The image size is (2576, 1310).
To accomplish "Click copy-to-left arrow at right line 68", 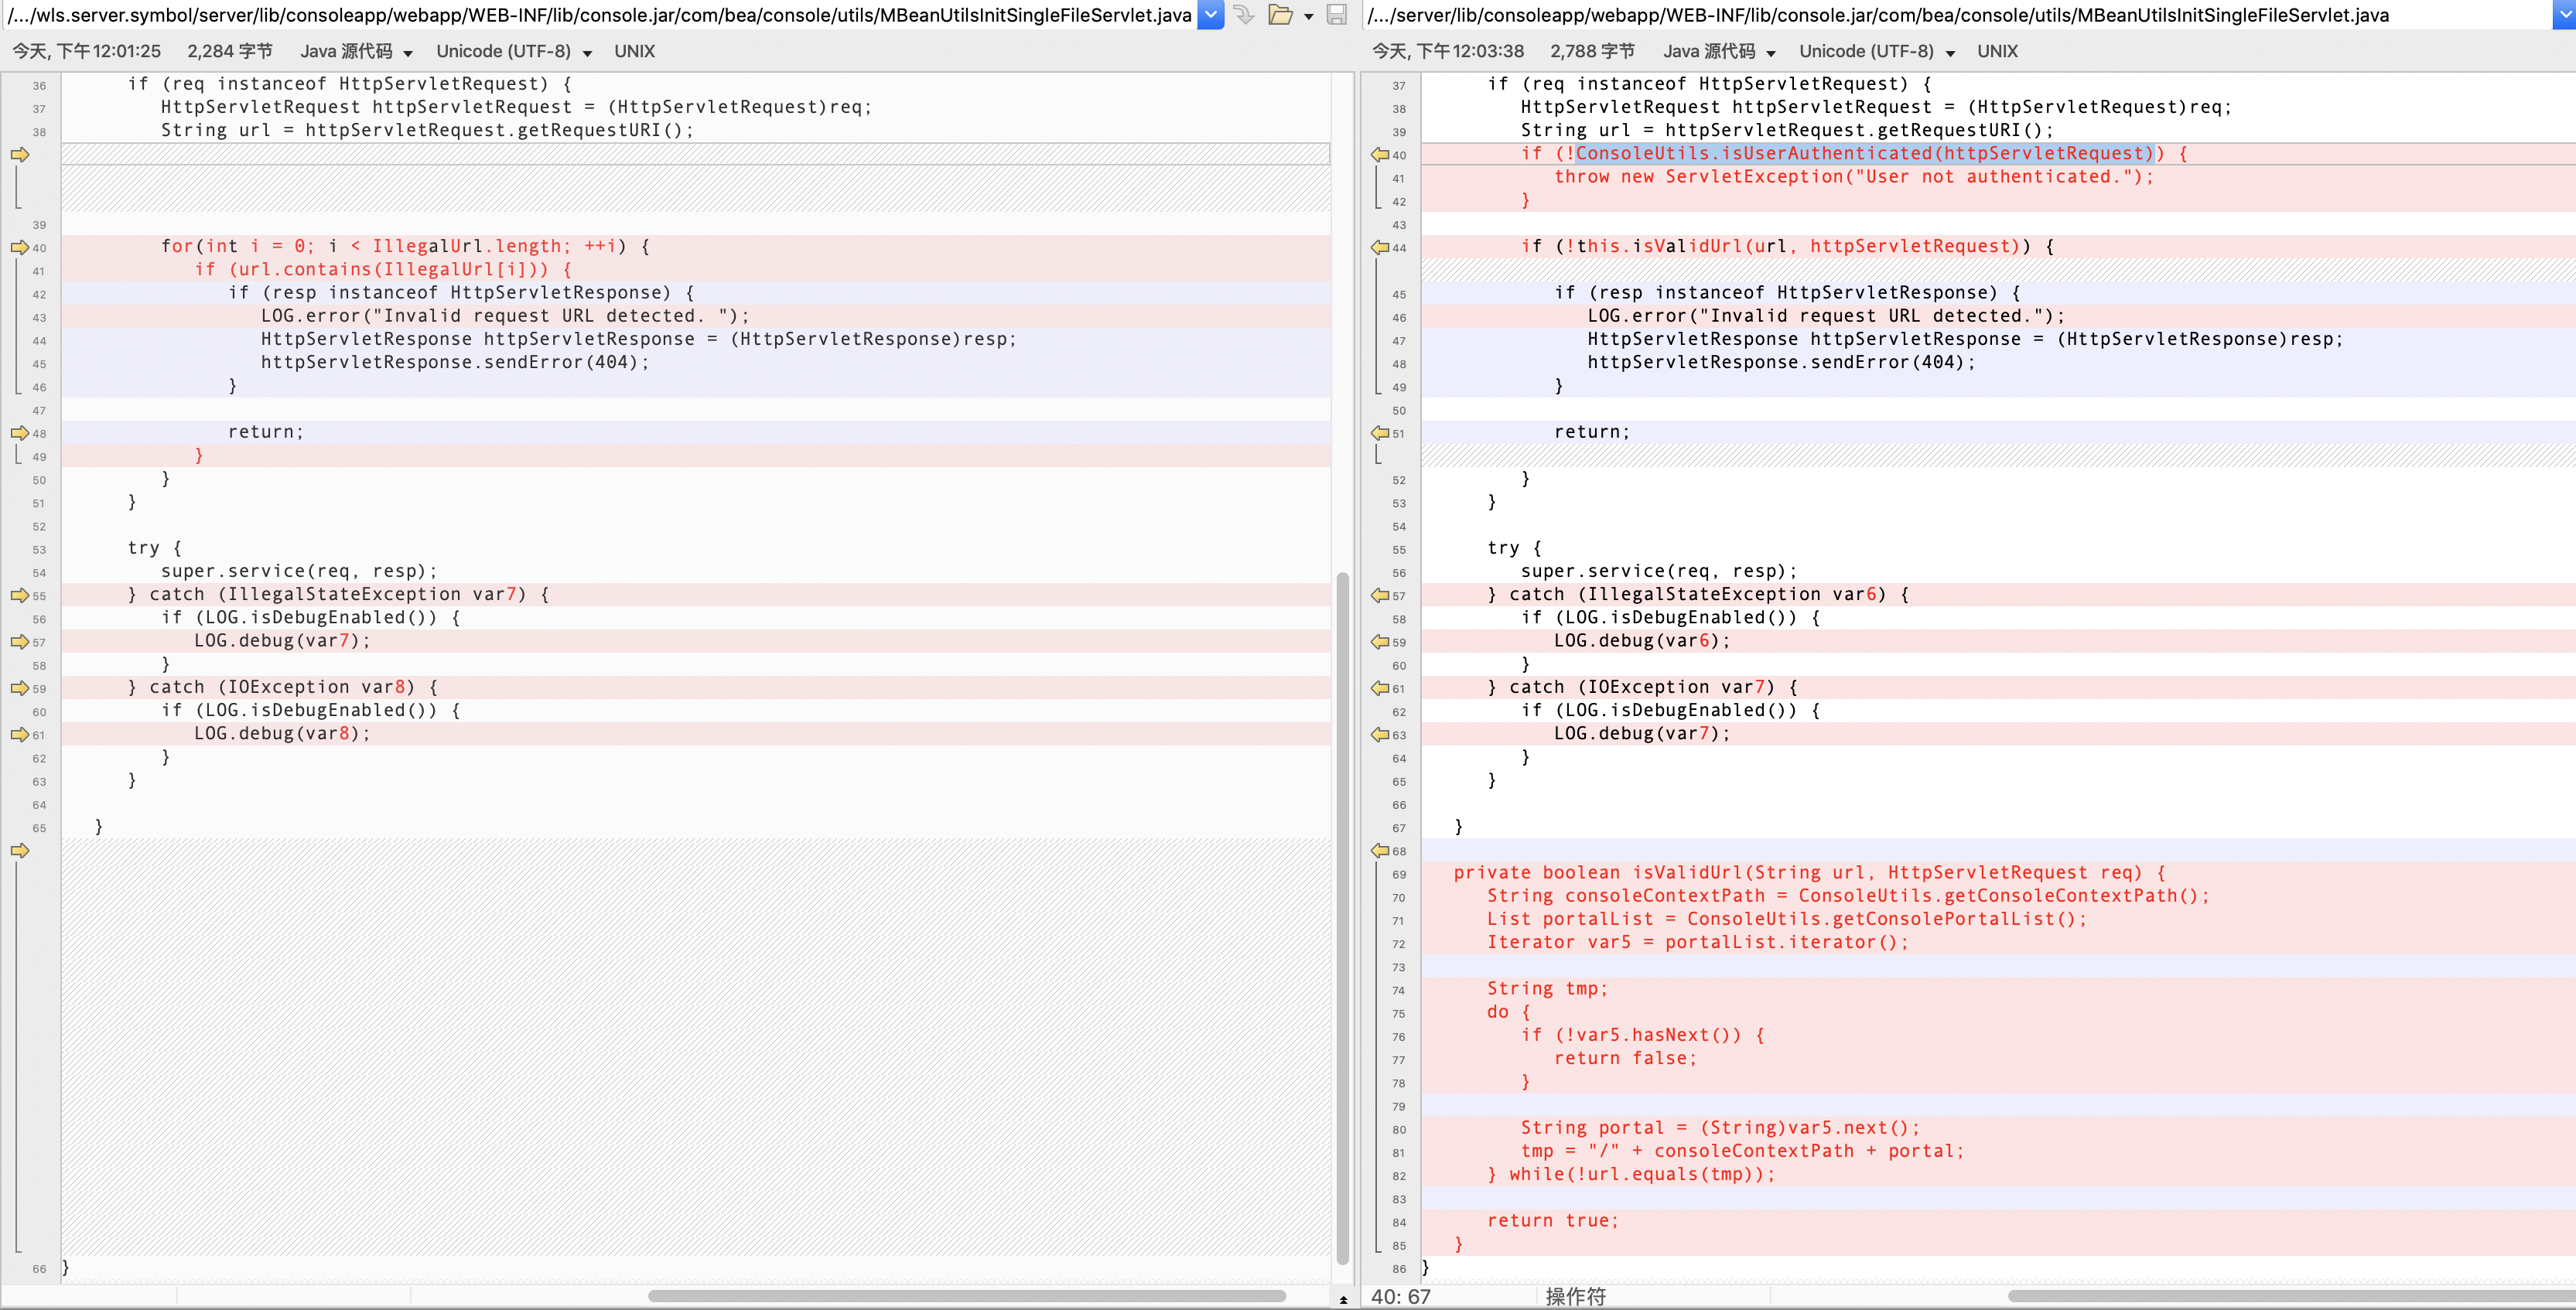I will coord(1380,851).
